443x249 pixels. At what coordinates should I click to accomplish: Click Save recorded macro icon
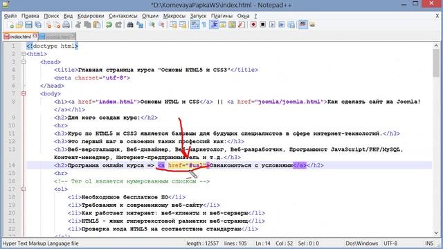tap(291, 25)
